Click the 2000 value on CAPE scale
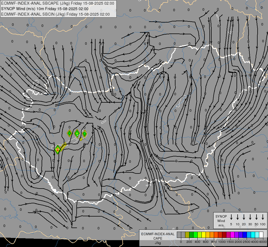The height and width of the screenshot is (247, 268). pyautogui.click(x=238, y=242)
